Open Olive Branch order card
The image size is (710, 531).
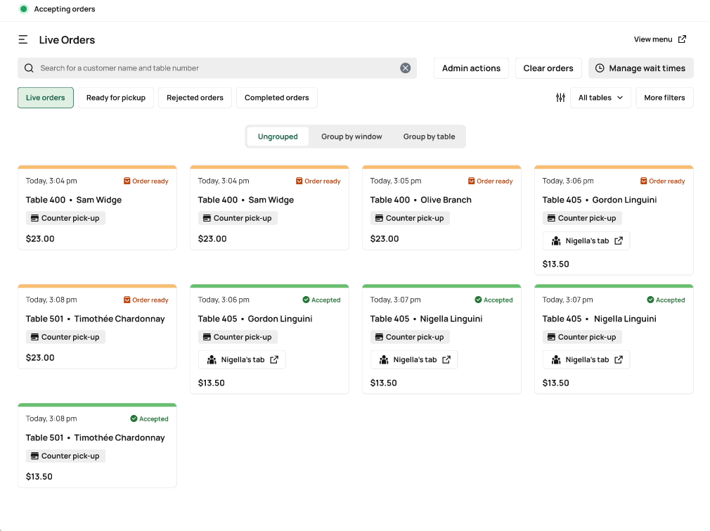[441, 207]
